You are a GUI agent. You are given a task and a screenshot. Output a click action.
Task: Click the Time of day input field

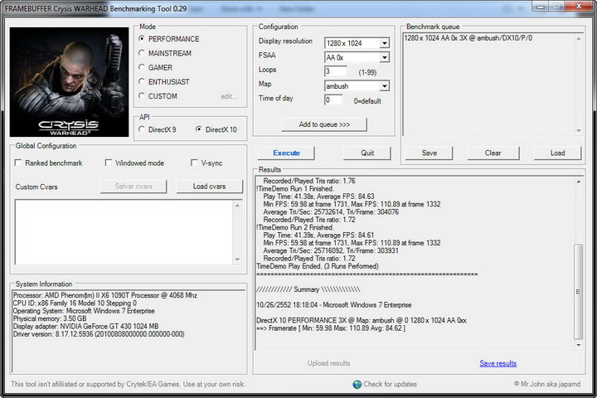click(x=333, y=100)
